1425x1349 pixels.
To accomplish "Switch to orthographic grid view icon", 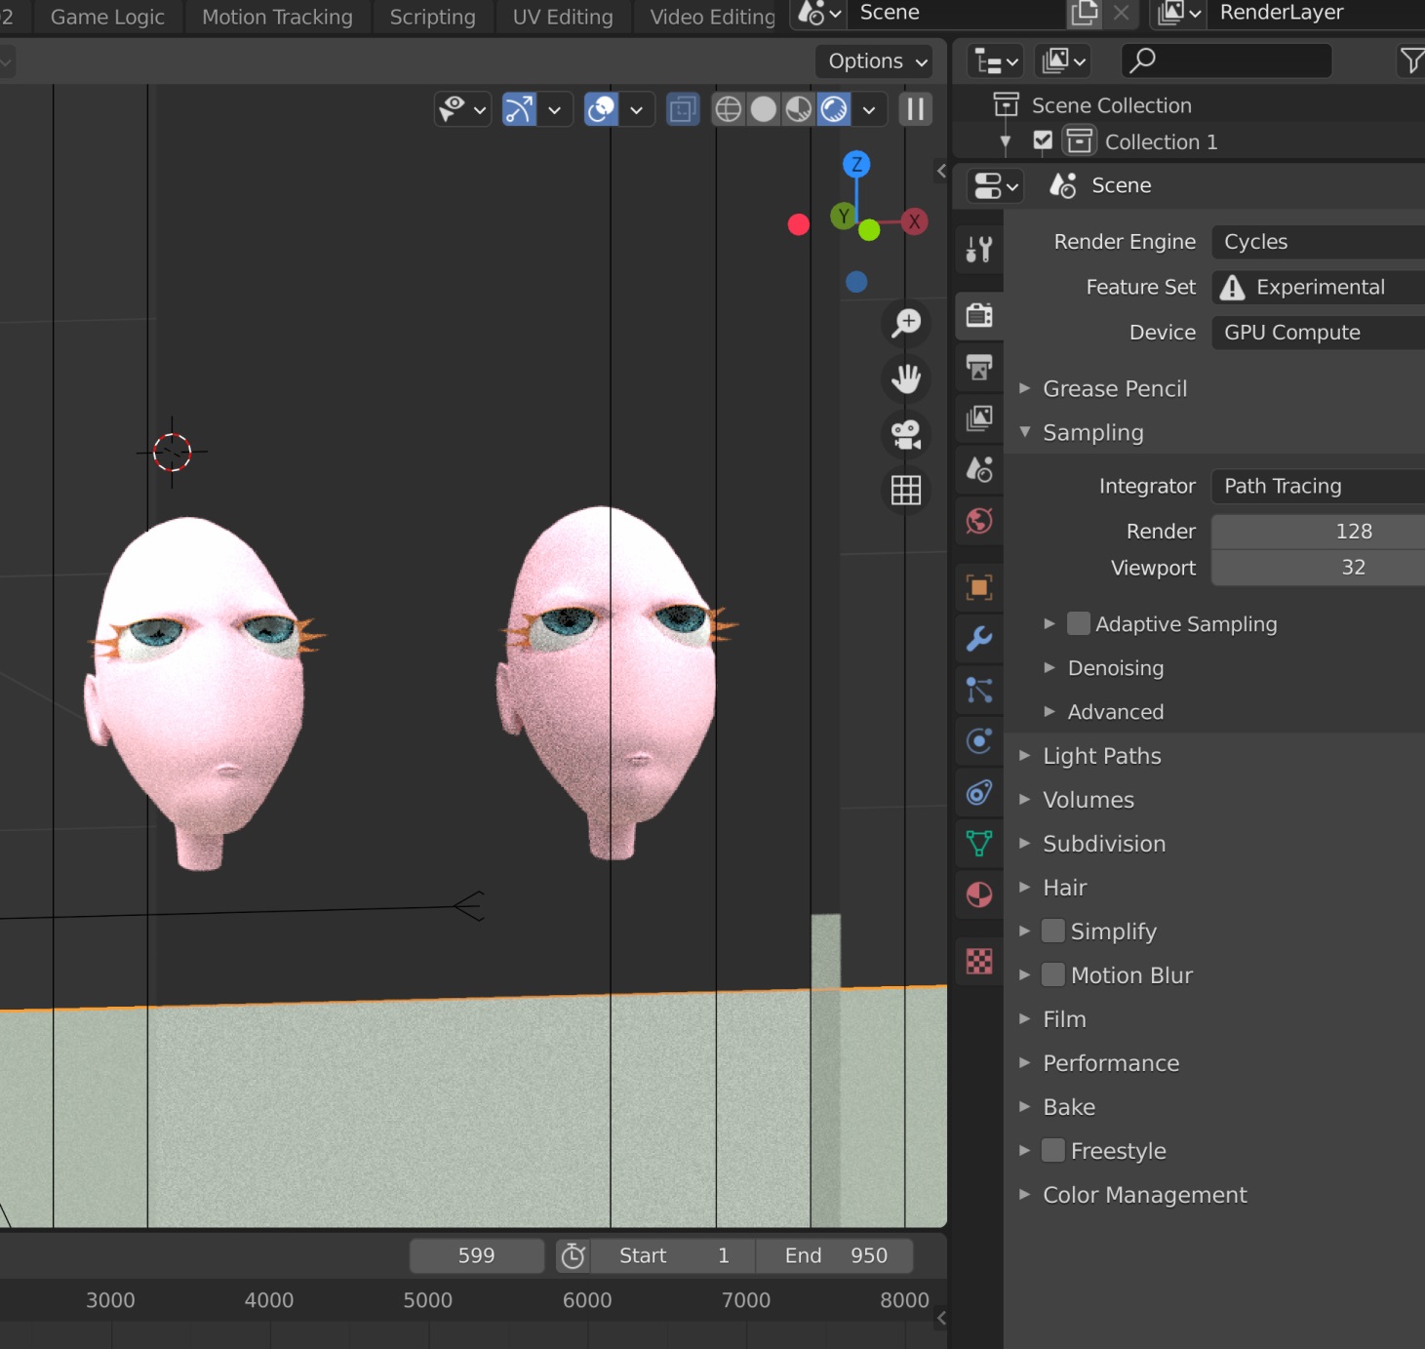I will [x=906, y=490].
